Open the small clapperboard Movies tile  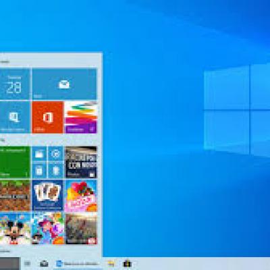coord(39,154)
